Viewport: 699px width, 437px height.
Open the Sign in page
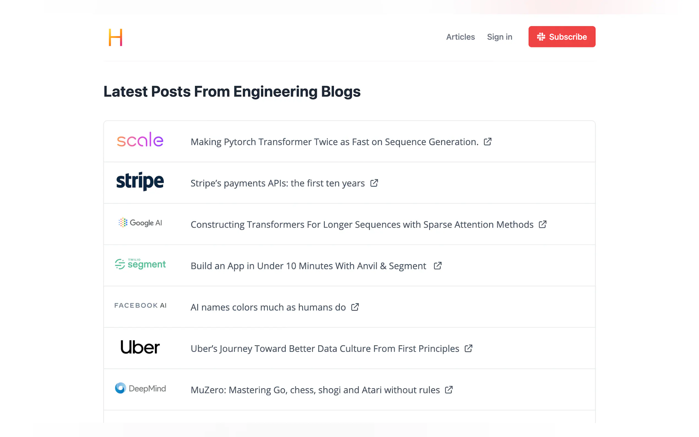coord(499,37)
